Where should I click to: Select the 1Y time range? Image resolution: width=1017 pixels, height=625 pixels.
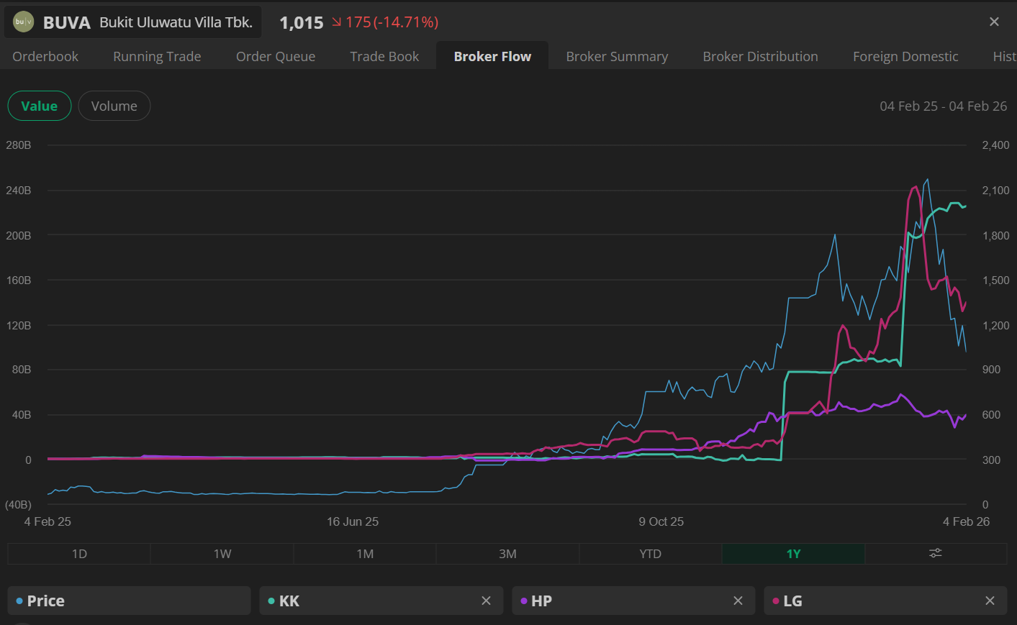(x=793, y=554)
